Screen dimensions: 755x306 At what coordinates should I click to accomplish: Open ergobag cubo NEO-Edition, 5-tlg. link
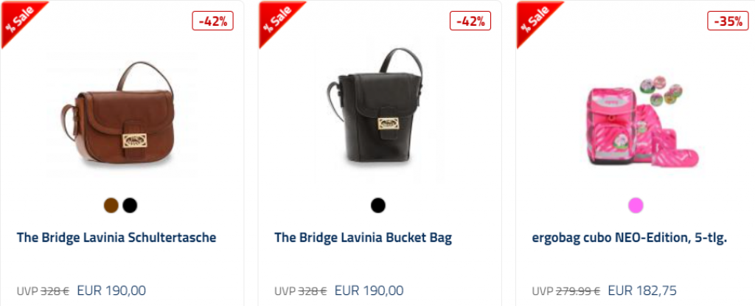tap(630, 237)
